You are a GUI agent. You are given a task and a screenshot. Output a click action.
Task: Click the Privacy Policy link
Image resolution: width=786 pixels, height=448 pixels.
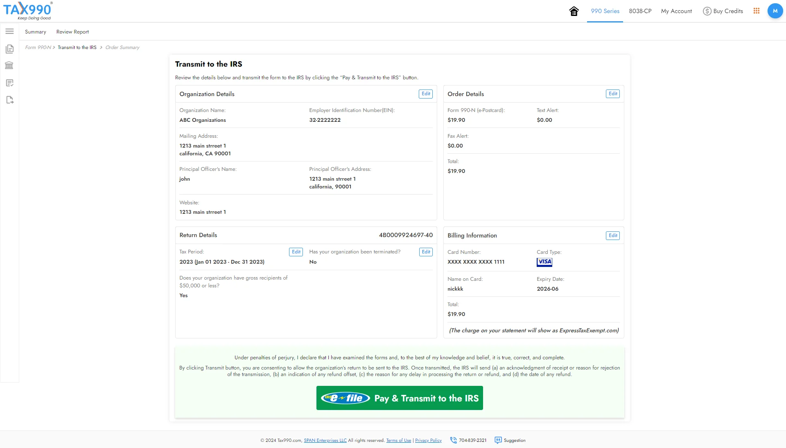click(x=429, y=441)
